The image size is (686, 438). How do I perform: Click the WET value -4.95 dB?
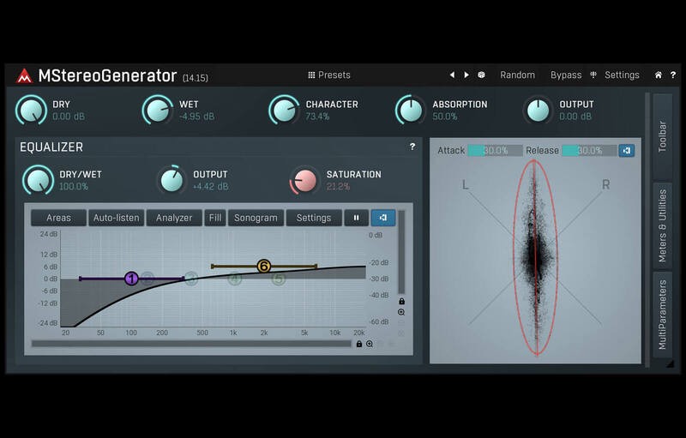pyautogui.click(x=197, y=117)
